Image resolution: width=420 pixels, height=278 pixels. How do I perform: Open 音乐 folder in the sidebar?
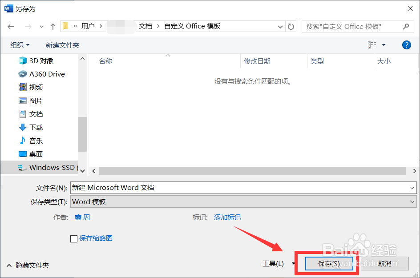click(36, 141)
